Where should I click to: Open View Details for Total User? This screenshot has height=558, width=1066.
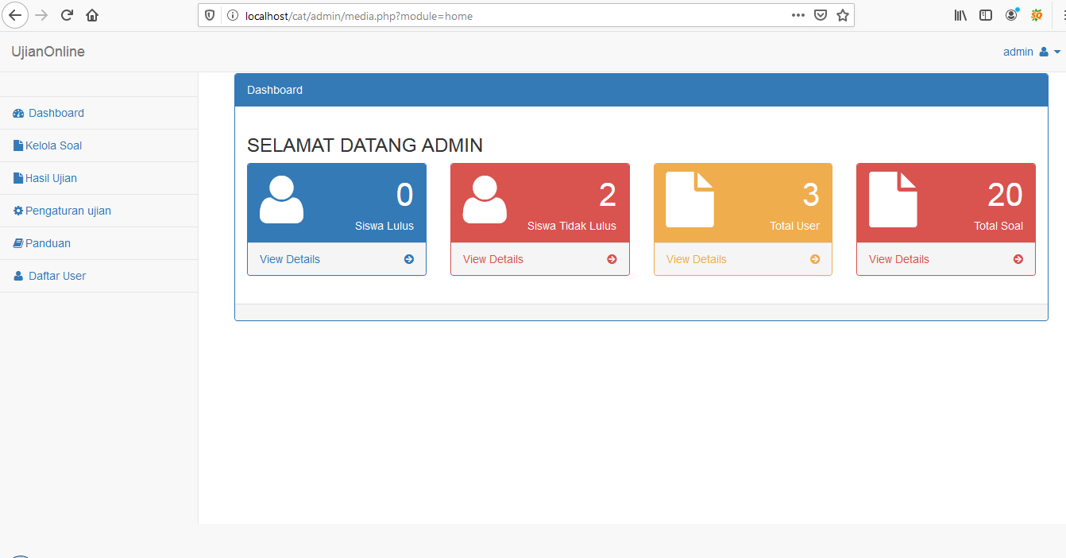click(x=697, y=259)
